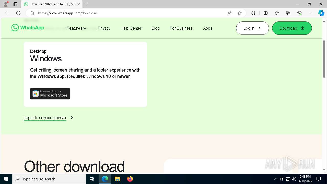Screen dimensions: 327x184
Task: Expand the Features dropdown menu
Action: (x=76, y=28)
